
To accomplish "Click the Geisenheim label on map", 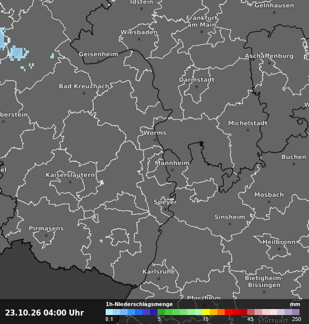I will (99, 54).
